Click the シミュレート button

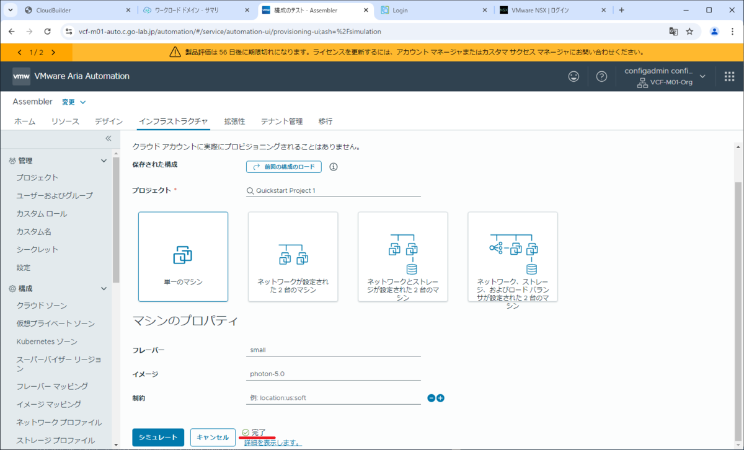click(x=158, y=437)
